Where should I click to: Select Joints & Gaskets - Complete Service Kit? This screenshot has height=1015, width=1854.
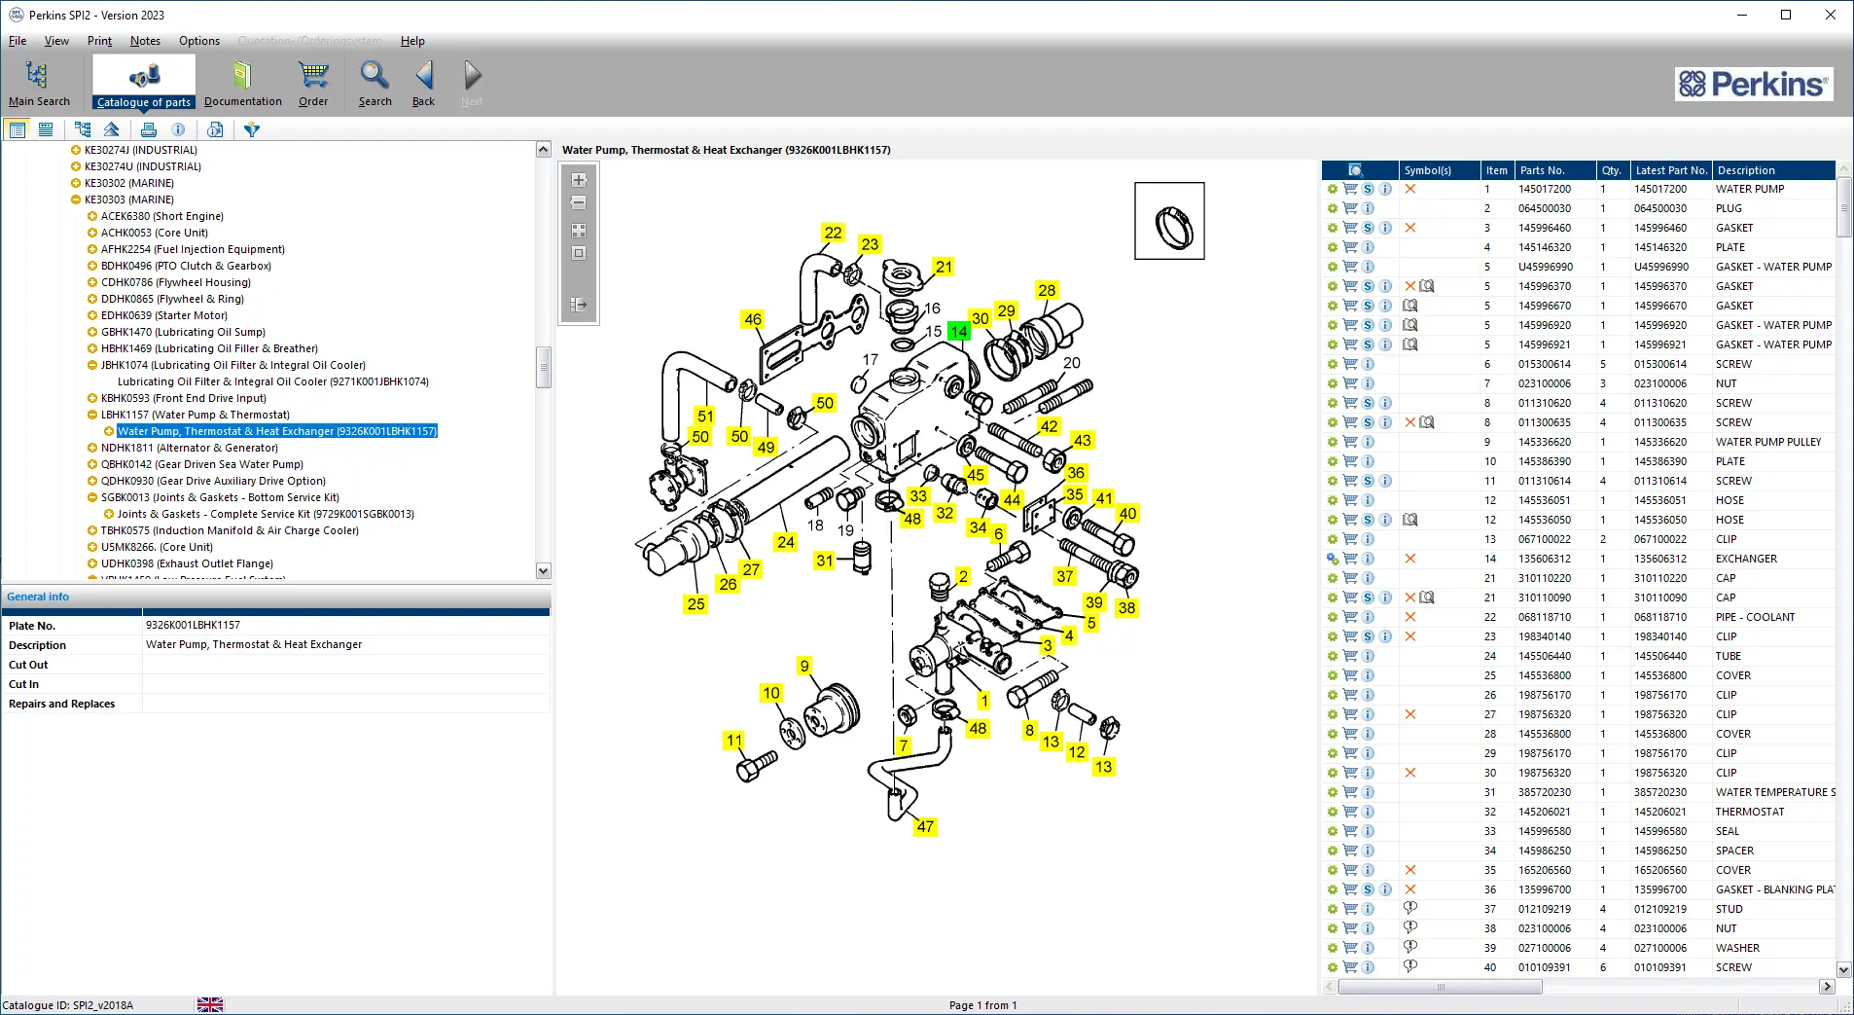pos(266,514)
